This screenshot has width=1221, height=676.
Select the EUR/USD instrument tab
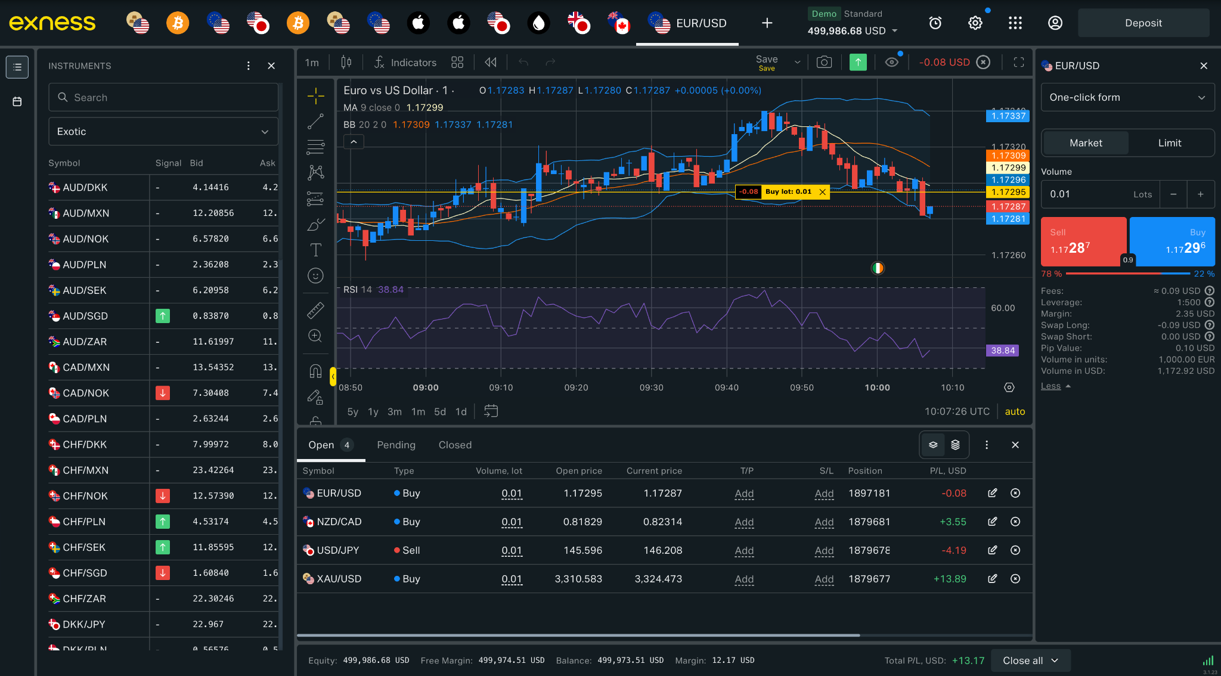[x=687, y=23]
